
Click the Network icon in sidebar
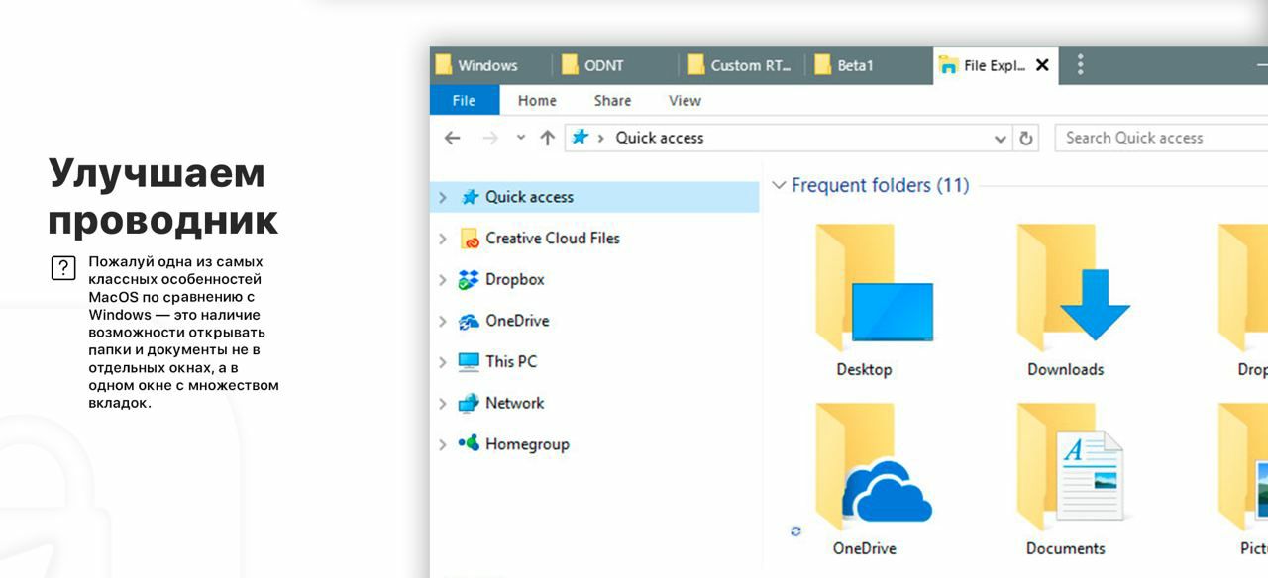pos(469,404)
